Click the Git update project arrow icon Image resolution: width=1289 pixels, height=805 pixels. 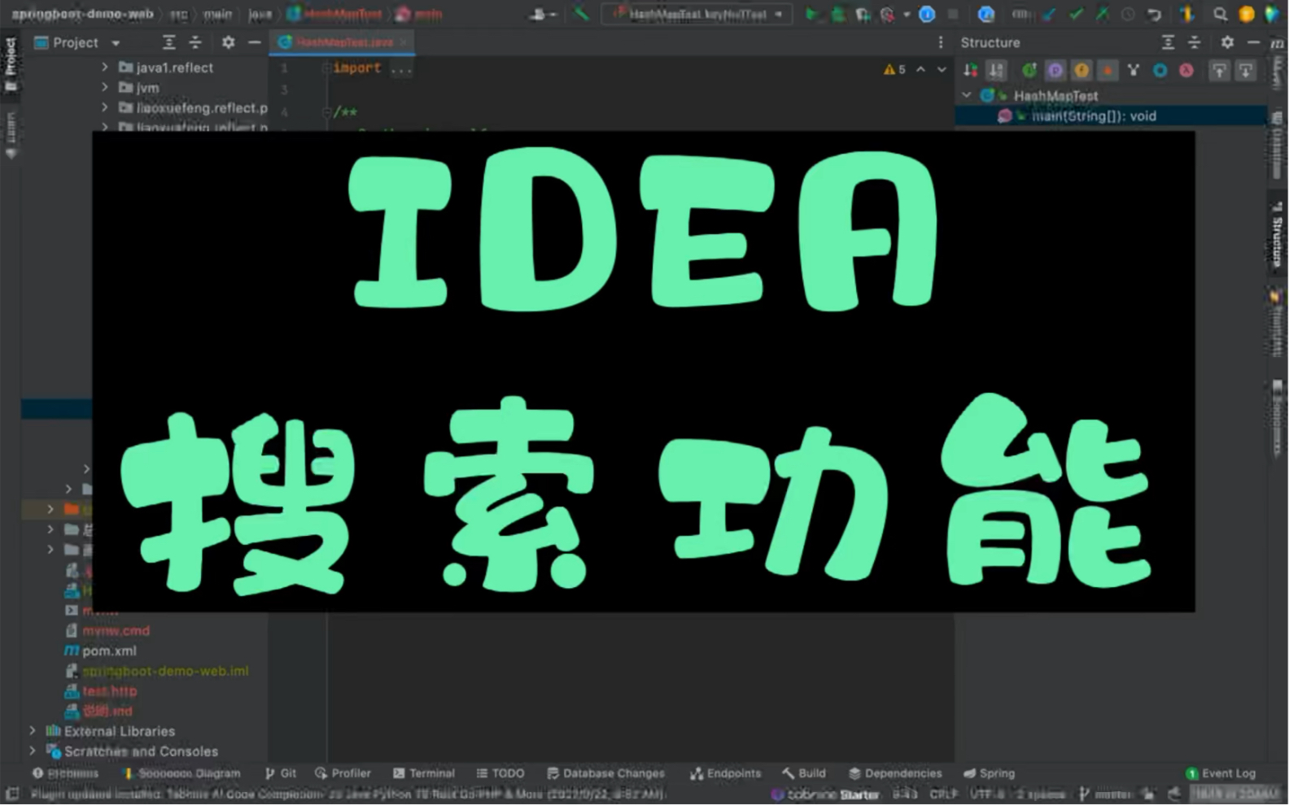[1050, 14]
